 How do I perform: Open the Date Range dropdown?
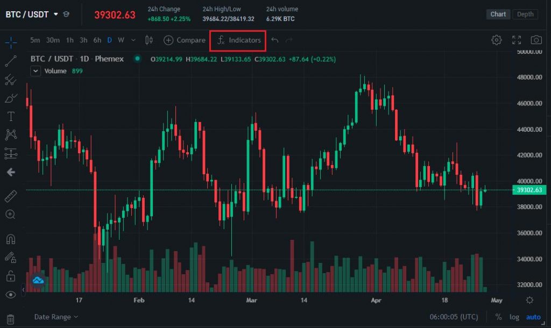(x=56, y=317)
